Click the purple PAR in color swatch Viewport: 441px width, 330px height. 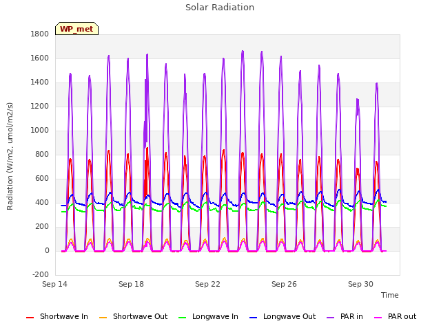pos(331,318)
